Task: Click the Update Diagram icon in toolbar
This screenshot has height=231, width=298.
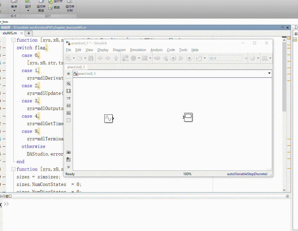Action: (157, 58)
